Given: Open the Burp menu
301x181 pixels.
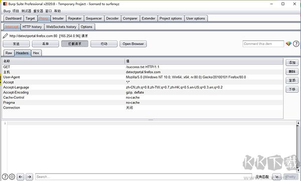Looking at the screenshot, I should (7, 11).
